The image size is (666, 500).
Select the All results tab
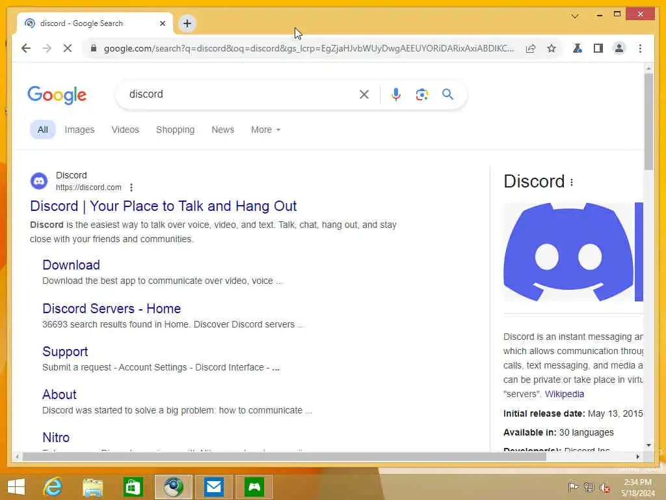42,130
